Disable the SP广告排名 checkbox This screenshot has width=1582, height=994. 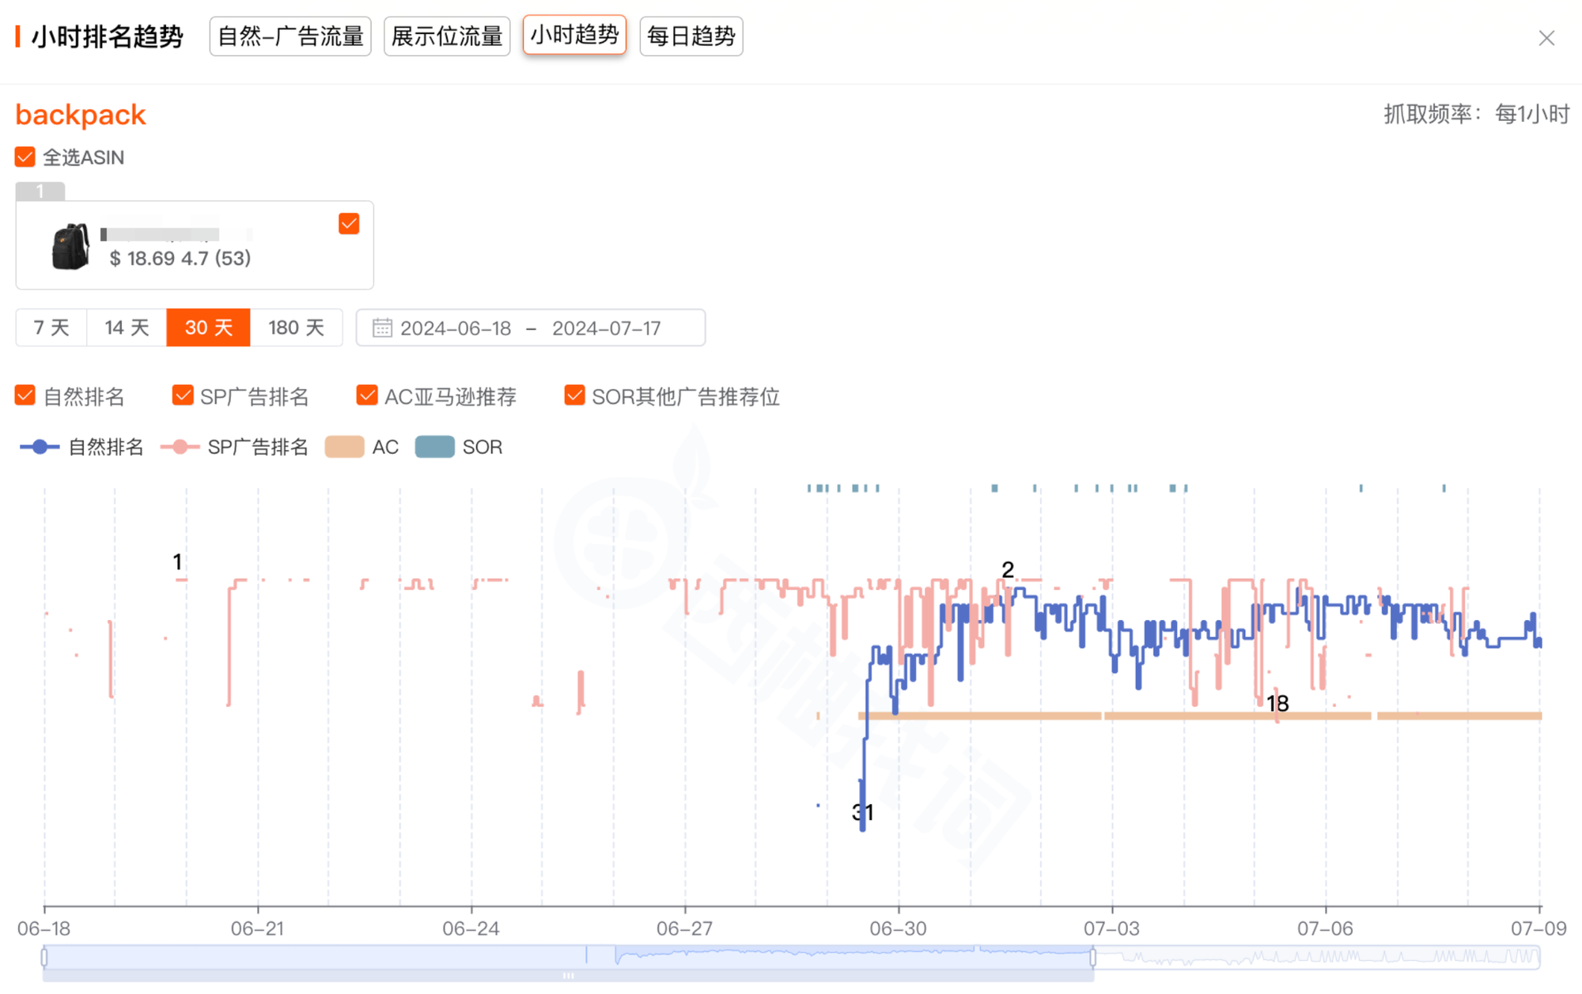click(x=183, y=396)
